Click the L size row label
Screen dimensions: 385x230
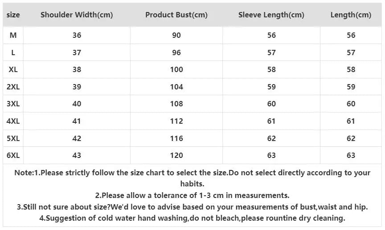point(13,52)
